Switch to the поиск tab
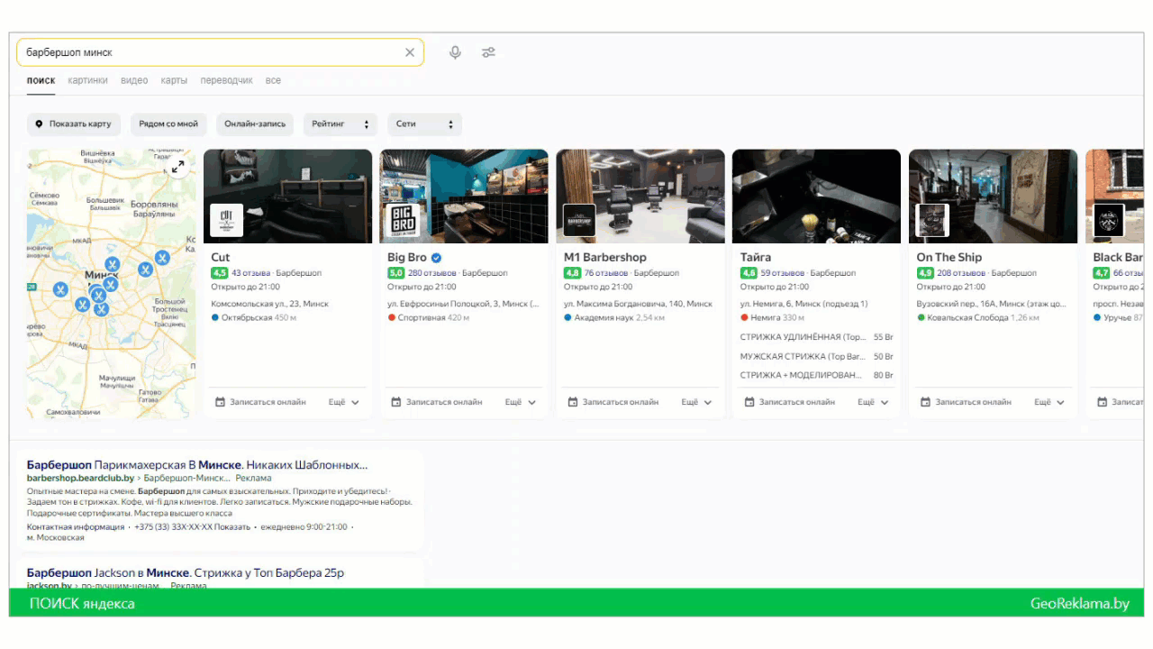The image size is (1153, 649). [x=41, y=80]
